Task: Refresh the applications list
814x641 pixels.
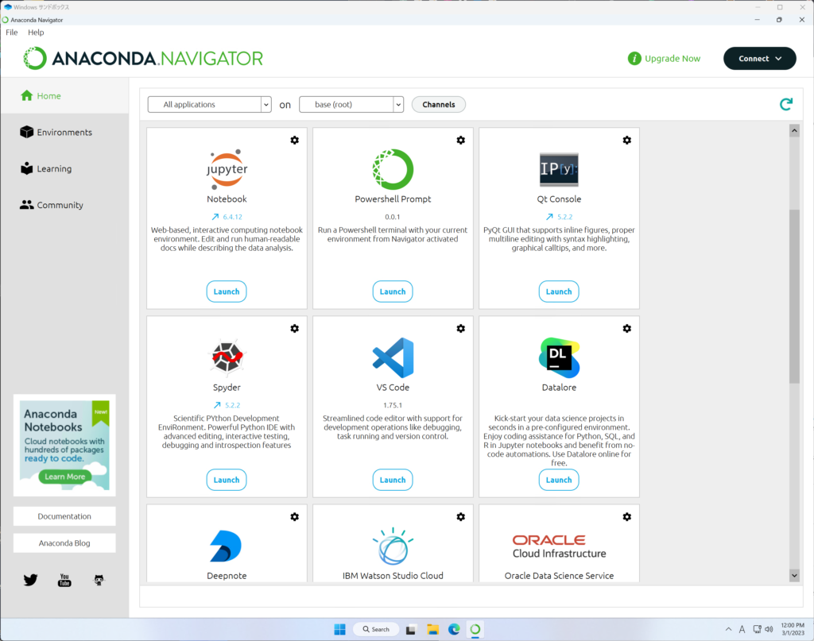Action: 785,104
